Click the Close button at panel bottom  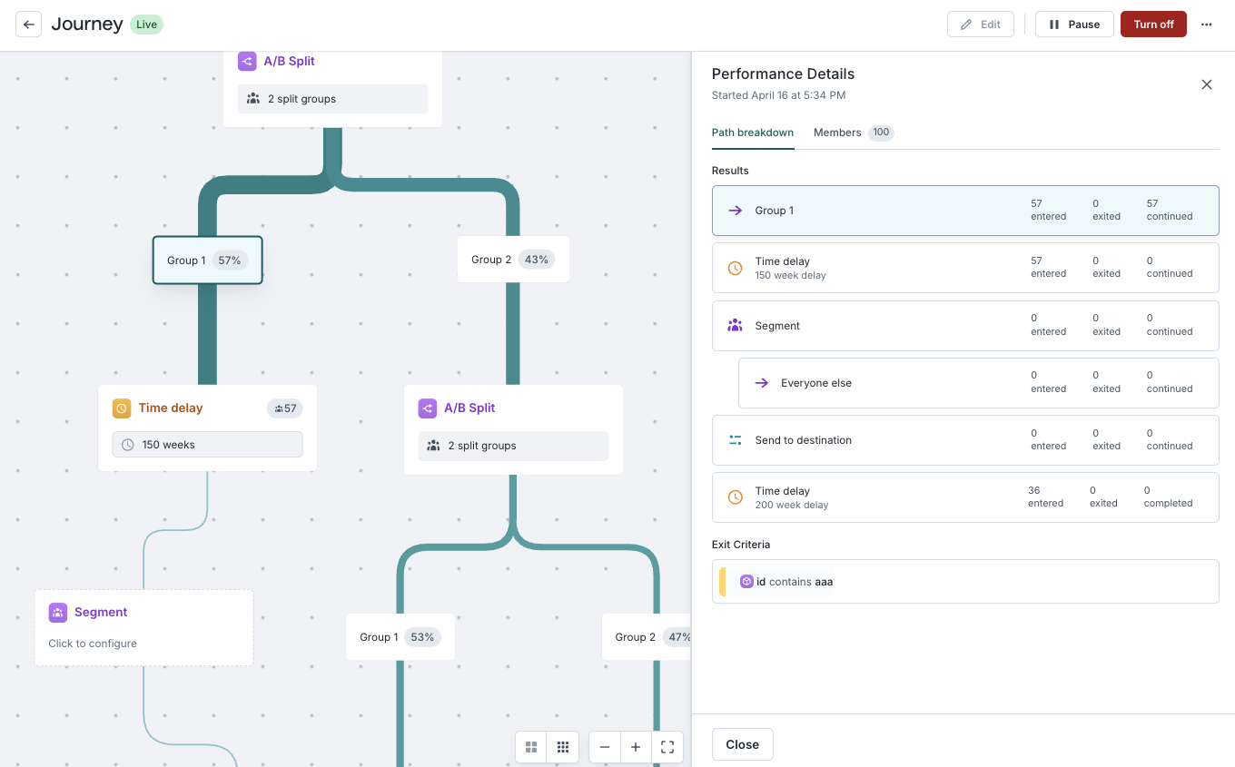coord(742,744)
